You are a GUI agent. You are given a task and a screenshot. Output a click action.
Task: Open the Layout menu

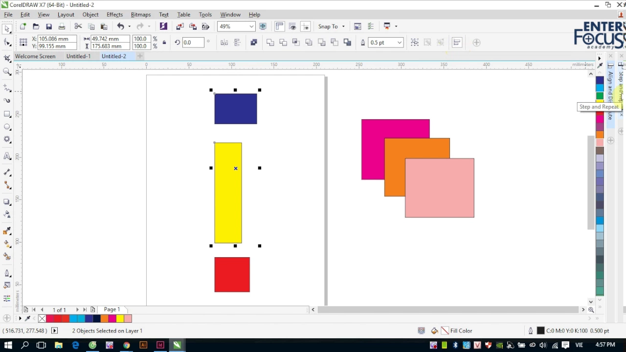tap(66, 15)
